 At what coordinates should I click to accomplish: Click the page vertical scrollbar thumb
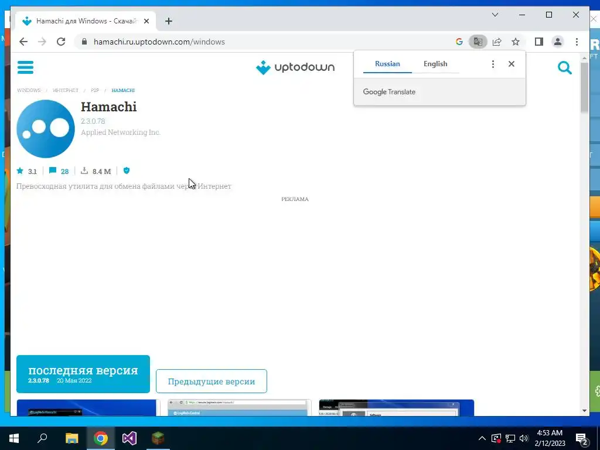coord(584,87)
